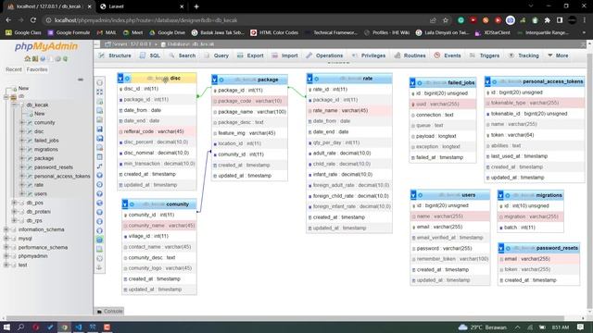Toggle small/big view of rate table

coord(309,79)
